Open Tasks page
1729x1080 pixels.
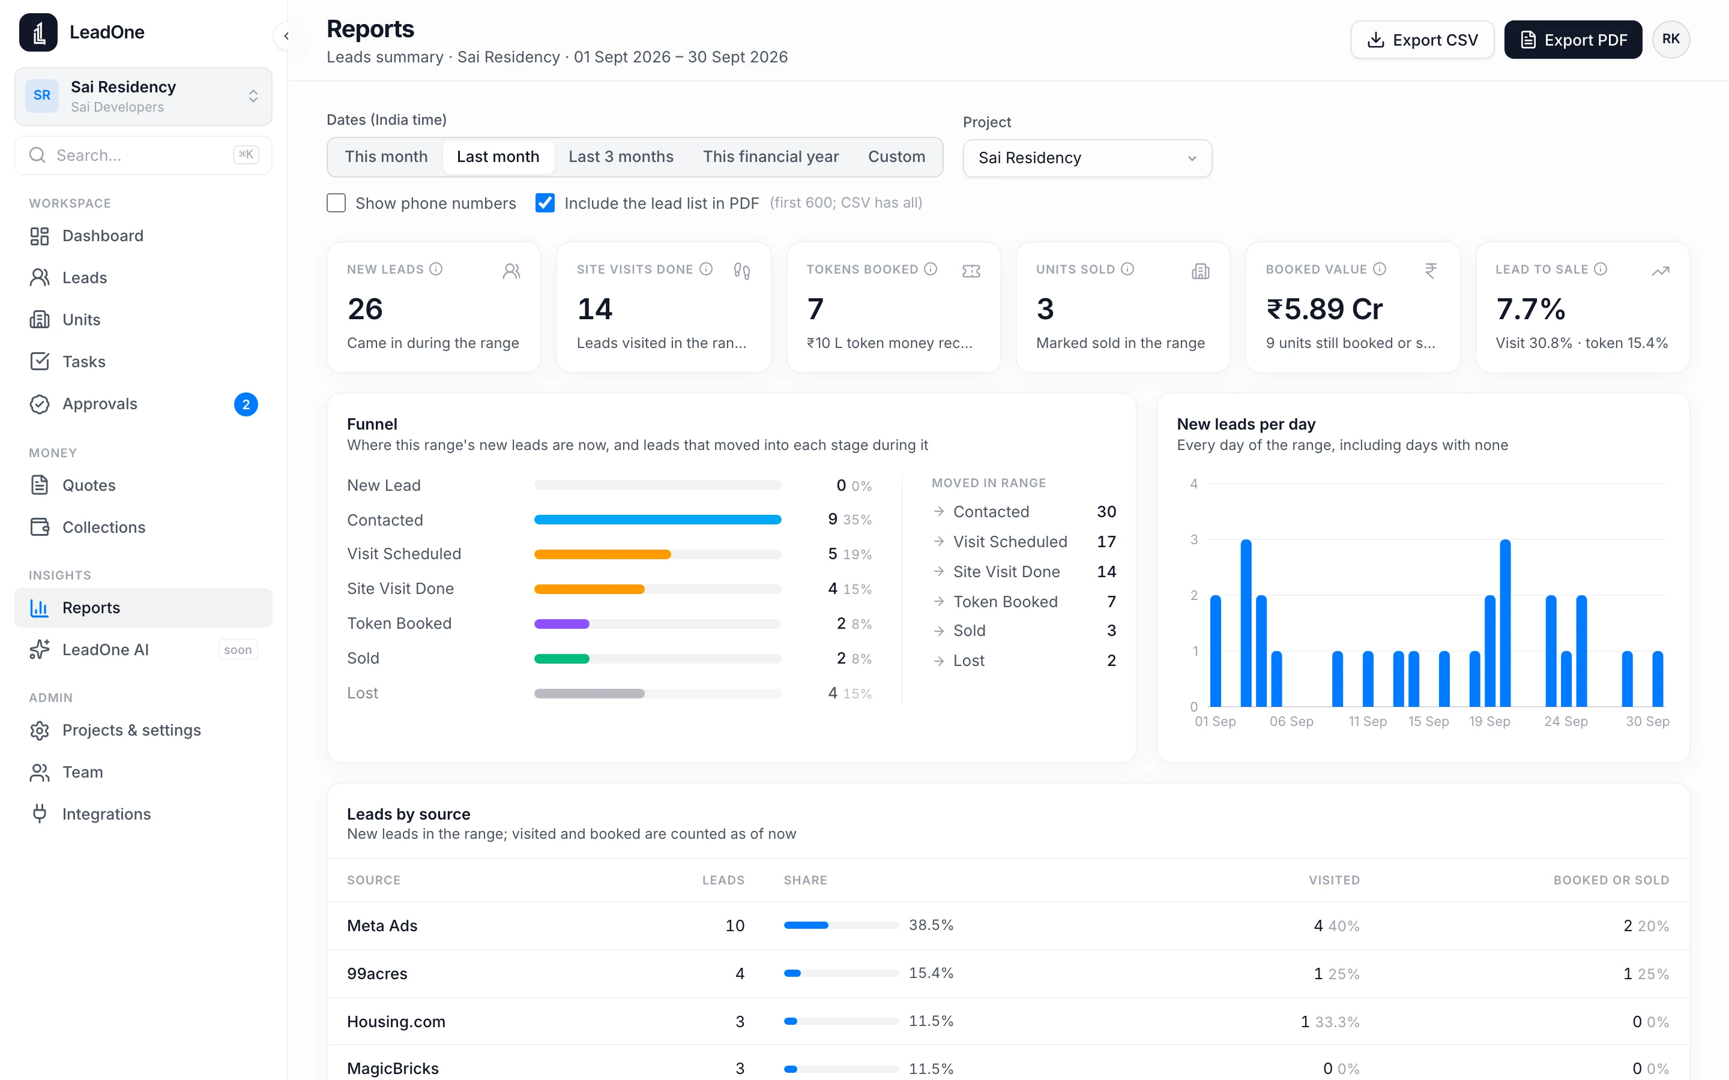143,362
